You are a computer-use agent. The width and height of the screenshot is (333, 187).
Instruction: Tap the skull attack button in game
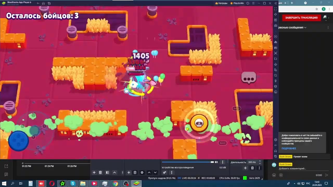tap(199, 123)
